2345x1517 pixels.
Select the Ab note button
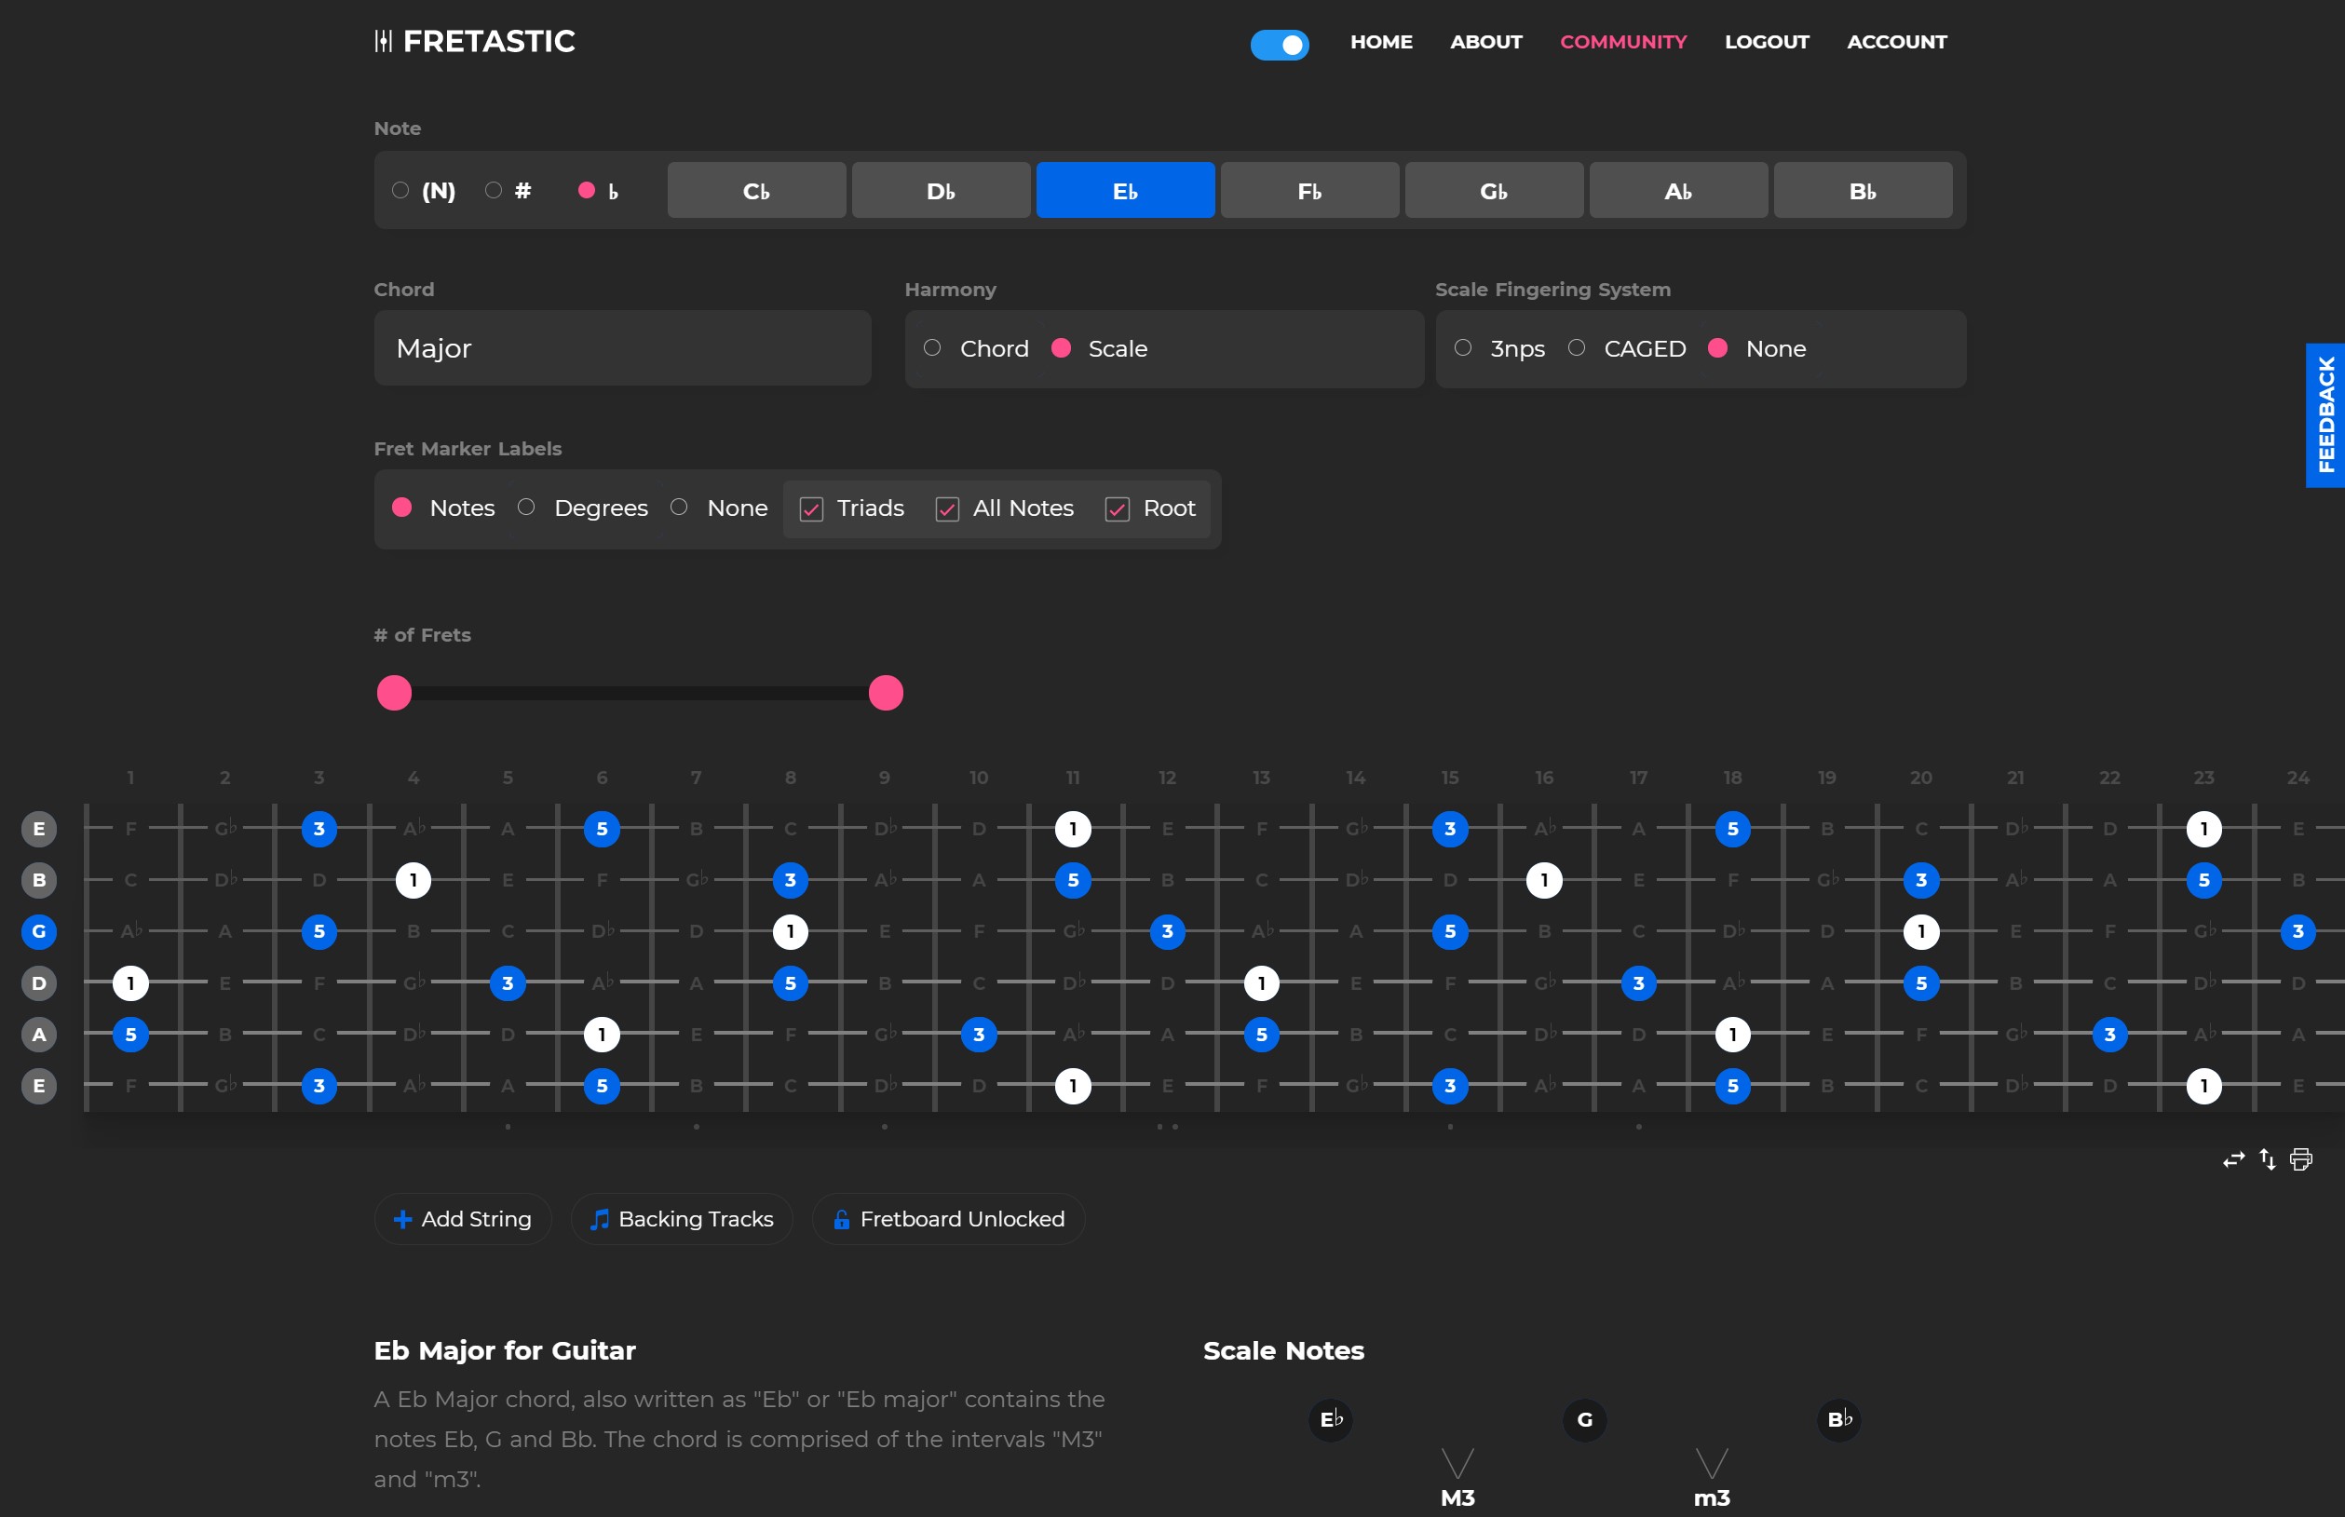(x=1677, y=191)
